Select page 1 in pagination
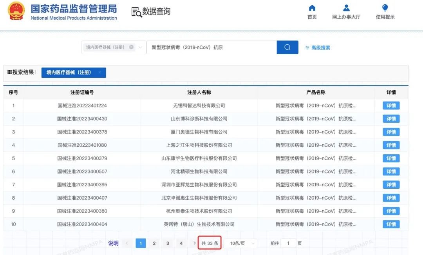423x255 pixels. [141, 243]
